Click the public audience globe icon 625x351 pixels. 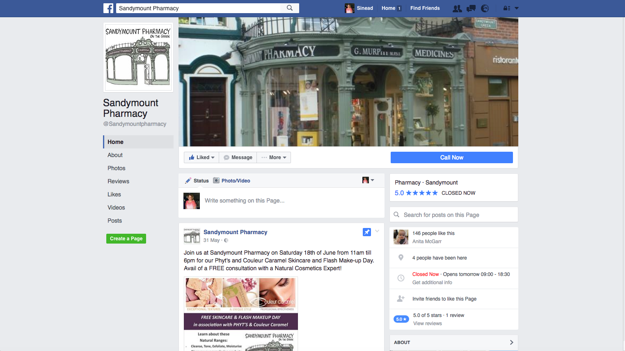coord(226,240)
